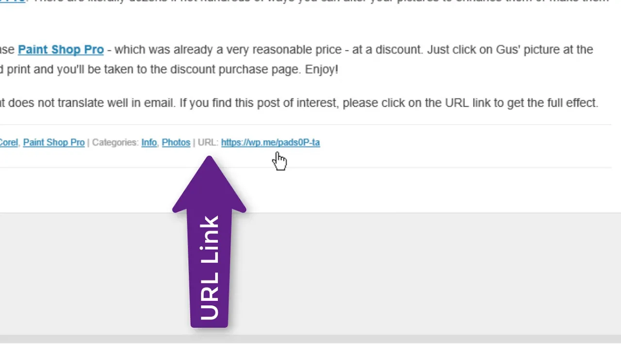Click the words 'translate well in email'
The height and width of the screenshot is (349, 621).
tap(117, 103)
